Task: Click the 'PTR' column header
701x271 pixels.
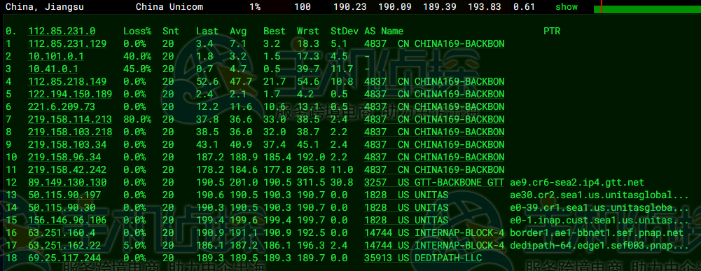Action: click(552, 31)
